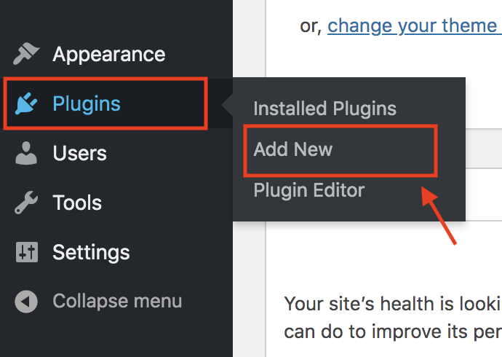Click the Tools wrench icon
Screen dimensions: 502x357
(26, 203)
